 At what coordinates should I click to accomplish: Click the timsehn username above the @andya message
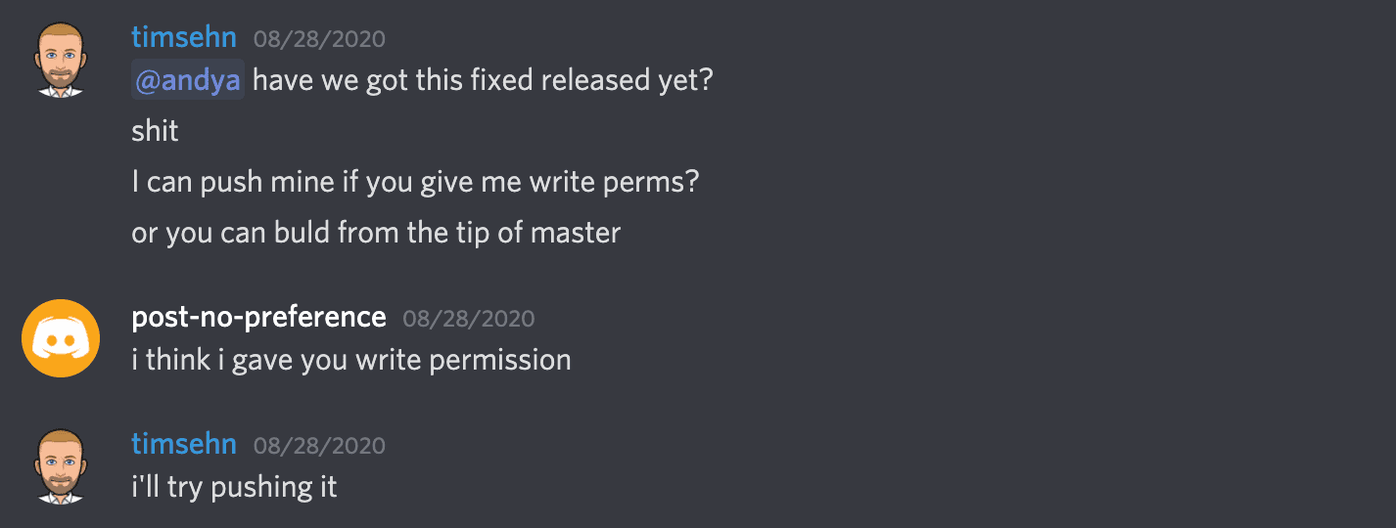point(184,38)
